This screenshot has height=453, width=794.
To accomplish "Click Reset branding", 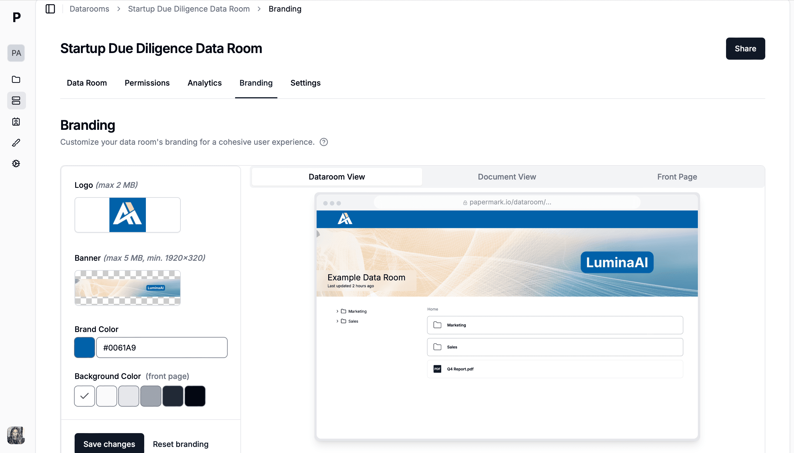I will point(180,444).
